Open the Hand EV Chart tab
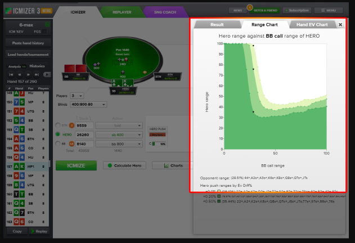The image size is (355, 243). click(312, 25)
